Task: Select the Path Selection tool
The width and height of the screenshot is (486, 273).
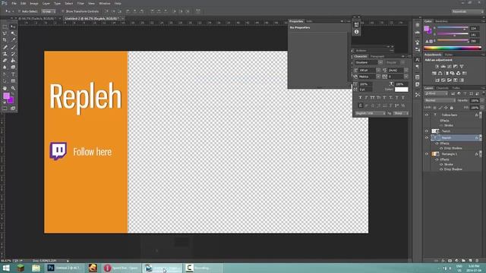Action: [x=5, y=81]
